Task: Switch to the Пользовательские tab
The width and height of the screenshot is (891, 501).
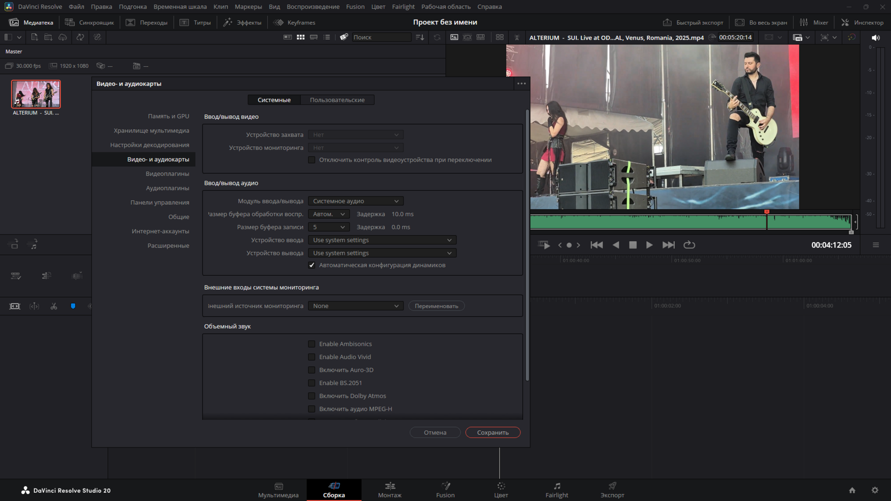Action: (337, 100)
